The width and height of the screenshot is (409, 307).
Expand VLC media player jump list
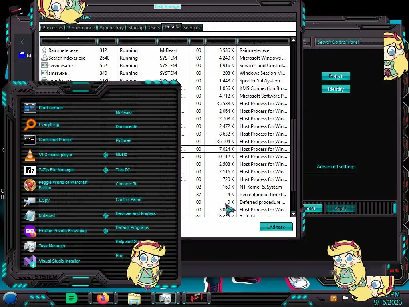[105, 155]
